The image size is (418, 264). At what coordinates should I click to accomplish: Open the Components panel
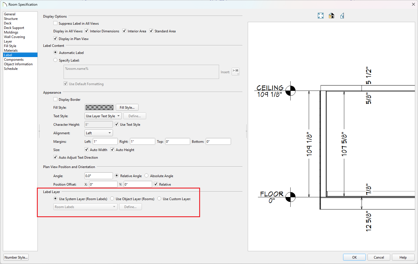click(14, 60)
